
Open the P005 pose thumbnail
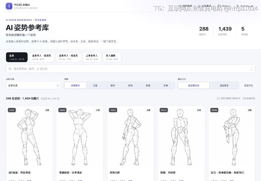click(x=232, y=137)
